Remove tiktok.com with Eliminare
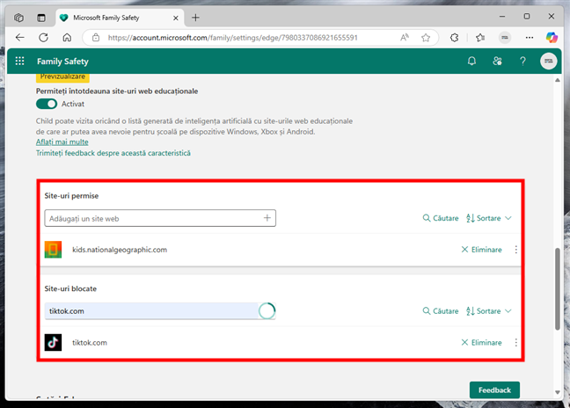 [x=481, y=342]
